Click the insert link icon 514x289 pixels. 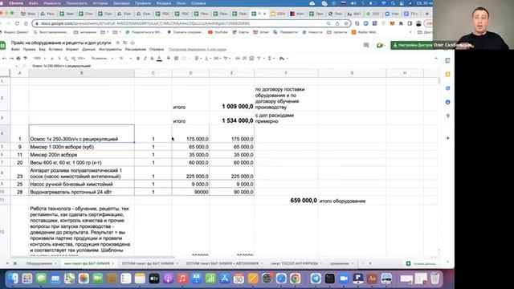tap(238, 59)
